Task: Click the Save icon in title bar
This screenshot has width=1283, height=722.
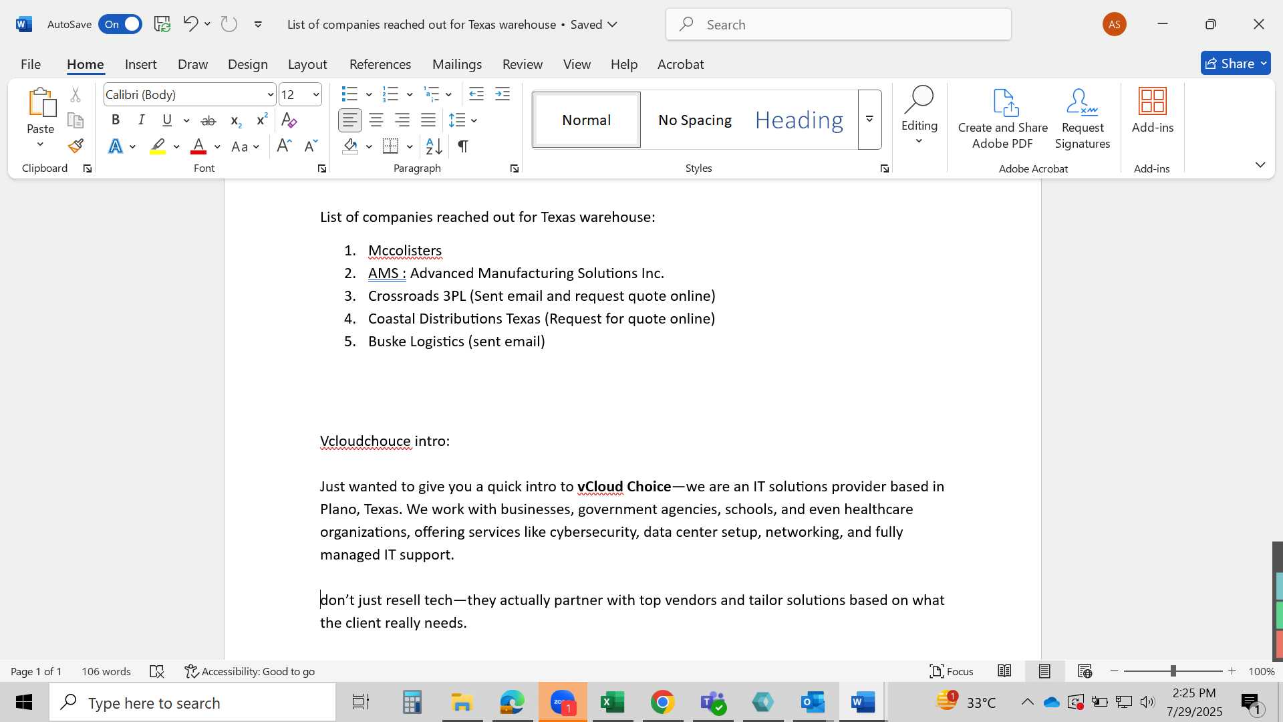Action: [x=162, y=24]
